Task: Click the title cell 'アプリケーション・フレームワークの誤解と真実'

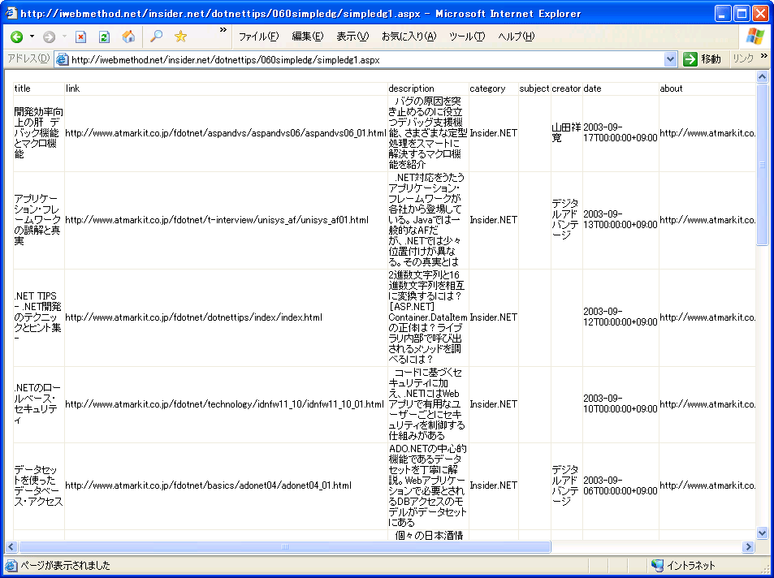Action: click(37, 220)
